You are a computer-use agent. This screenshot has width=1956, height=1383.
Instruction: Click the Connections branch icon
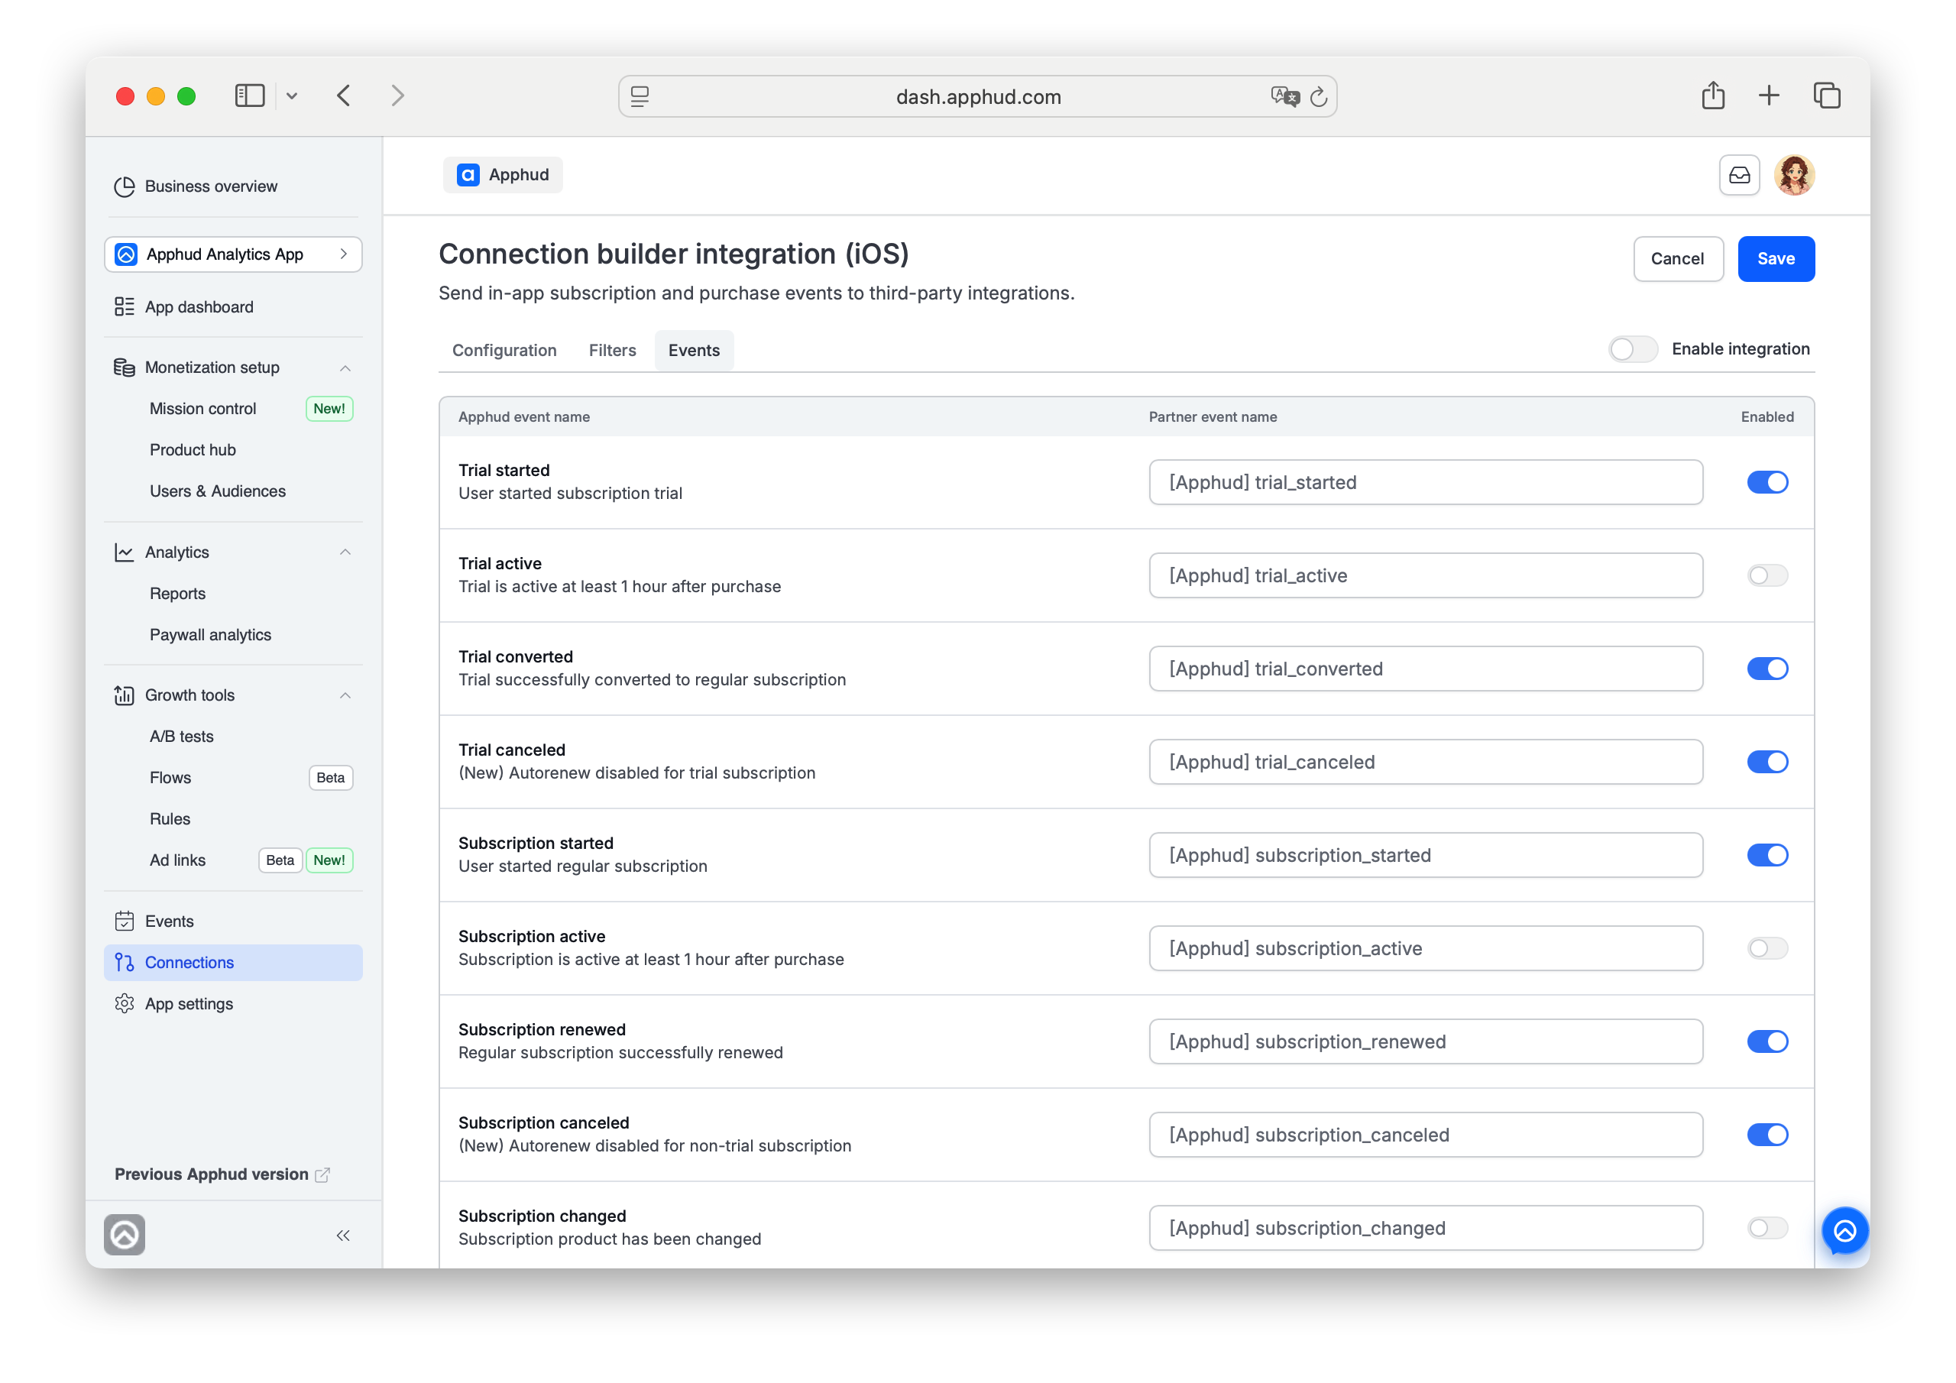click(125, 962)
